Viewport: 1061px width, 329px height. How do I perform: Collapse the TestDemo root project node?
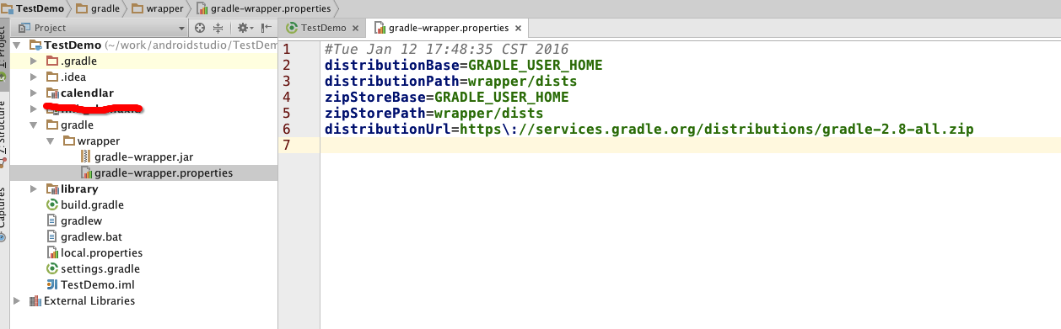18,45
